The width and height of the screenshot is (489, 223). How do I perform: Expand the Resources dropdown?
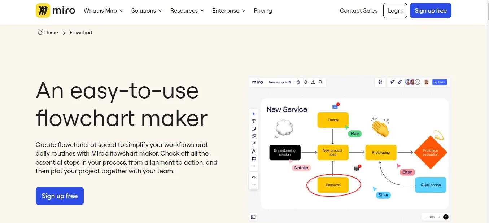pyautogui.click(x=187, y=10)
